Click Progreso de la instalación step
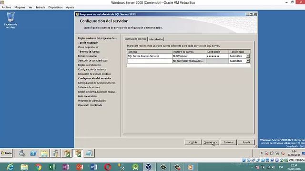The width and height of the screenshot is (305, 171). coord(92,101)
